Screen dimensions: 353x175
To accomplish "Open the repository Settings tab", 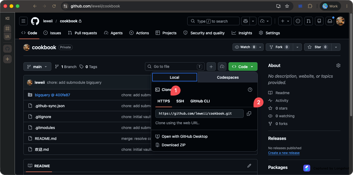I will [269, 33].
